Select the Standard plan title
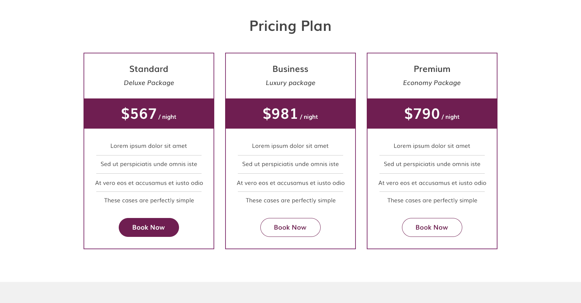Screen dimensions: 581x303 tap(149, 69)
